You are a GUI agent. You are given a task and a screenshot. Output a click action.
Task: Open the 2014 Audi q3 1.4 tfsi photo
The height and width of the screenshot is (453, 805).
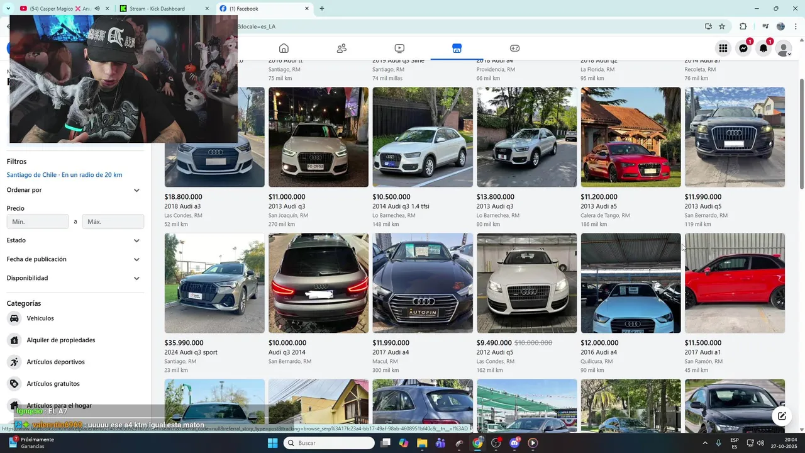[x=423, y=137]
